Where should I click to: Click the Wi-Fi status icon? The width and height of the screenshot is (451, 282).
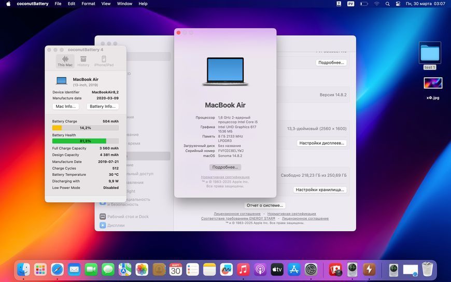(376, 4)
